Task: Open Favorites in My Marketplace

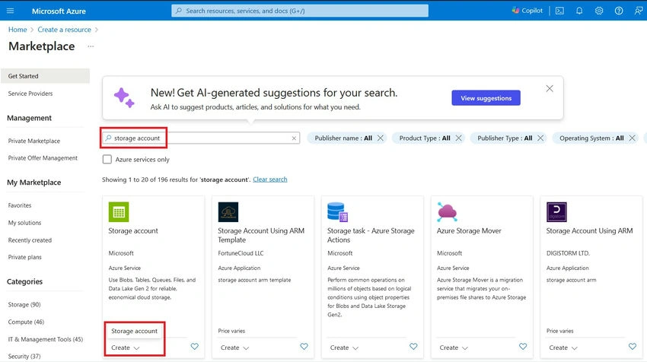Action: click(20, 205)
